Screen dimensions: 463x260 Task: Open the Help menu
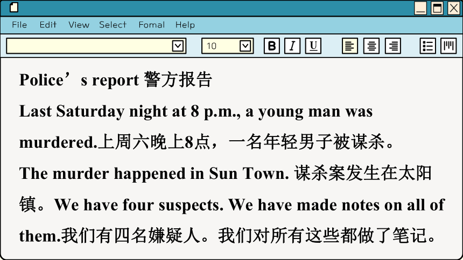(185, 25)
